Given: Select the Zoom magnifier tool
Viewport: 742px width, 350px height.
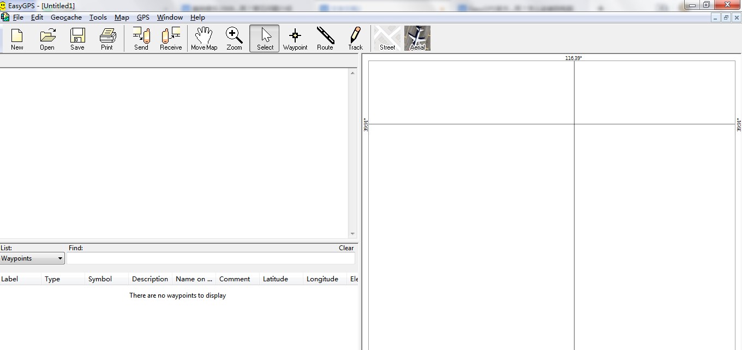Looking at the screenshot, I should (234, 38).
